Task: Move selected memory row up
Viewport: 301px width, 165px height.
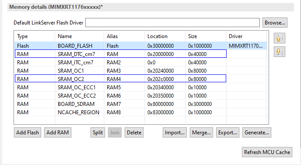Action: pos(279,38)
